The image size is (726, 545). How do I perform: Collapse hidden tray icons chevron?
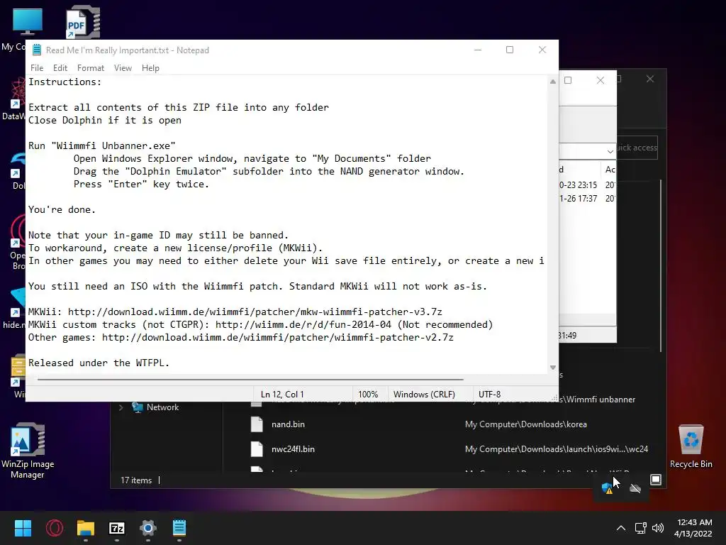[621, 528]
